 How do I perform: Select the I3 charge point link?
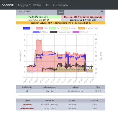pyautogui.click(x=27, y=91)
